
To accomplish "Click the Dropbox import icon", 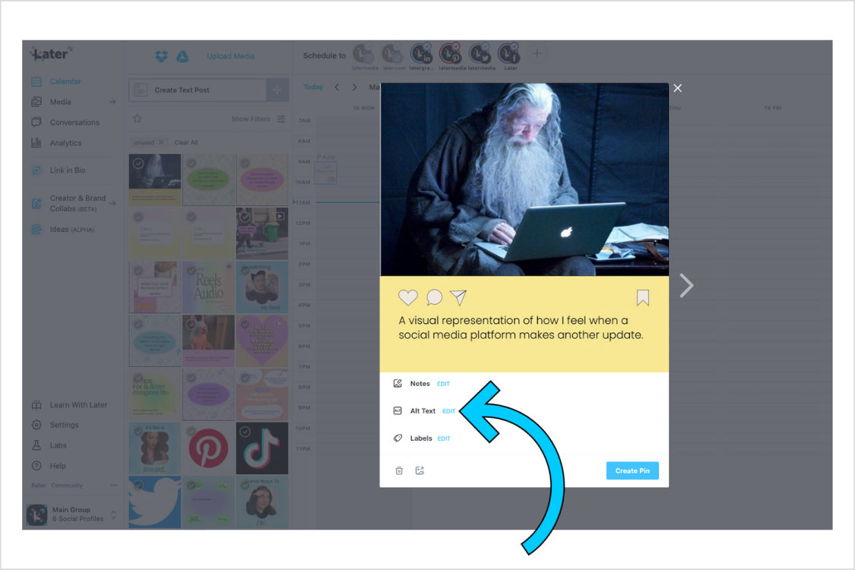I will pos(161,55).
